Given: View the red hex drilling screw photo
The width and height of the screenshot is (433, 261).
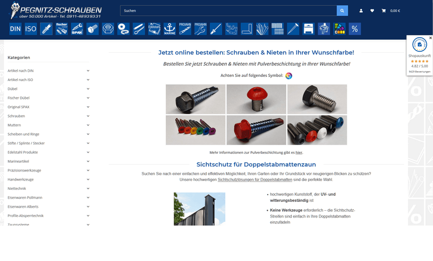Looking at the screenshot, I should tap(256, 130).
